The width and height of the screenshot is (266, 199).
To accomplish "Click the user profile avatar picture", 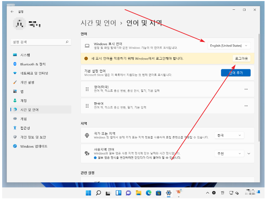I will tap(19, 23).
